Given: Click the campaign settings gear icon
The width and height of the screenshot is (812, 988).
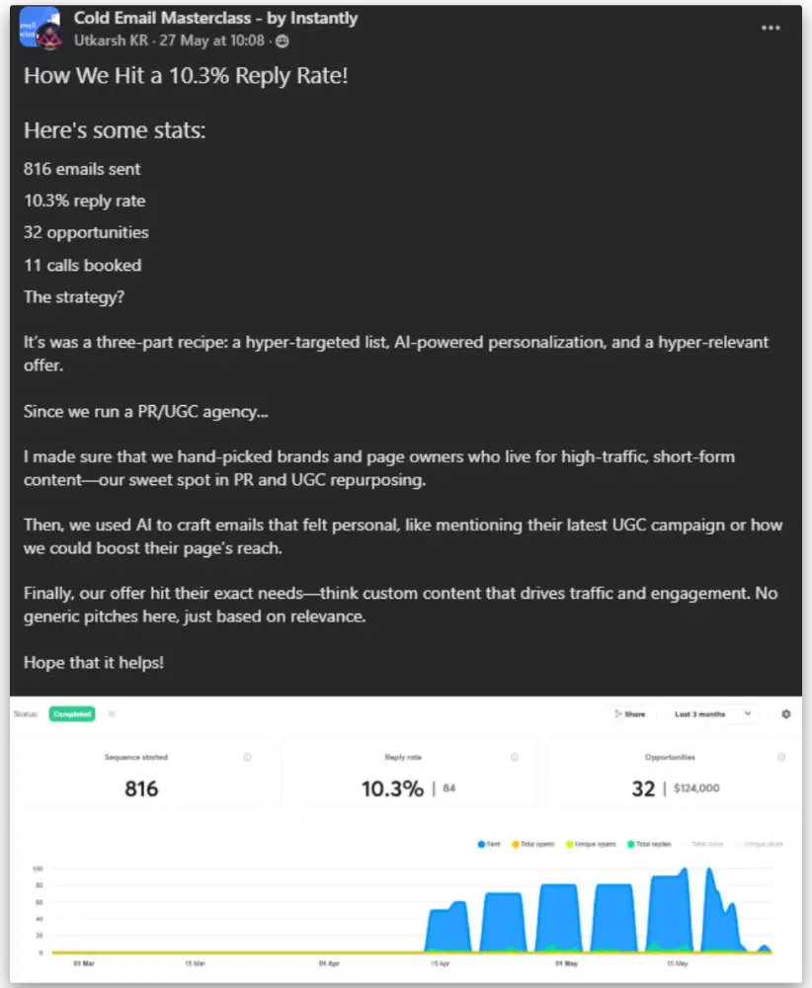Looking at the screenshot, I should pyautogui.click(x=785, y=713).
